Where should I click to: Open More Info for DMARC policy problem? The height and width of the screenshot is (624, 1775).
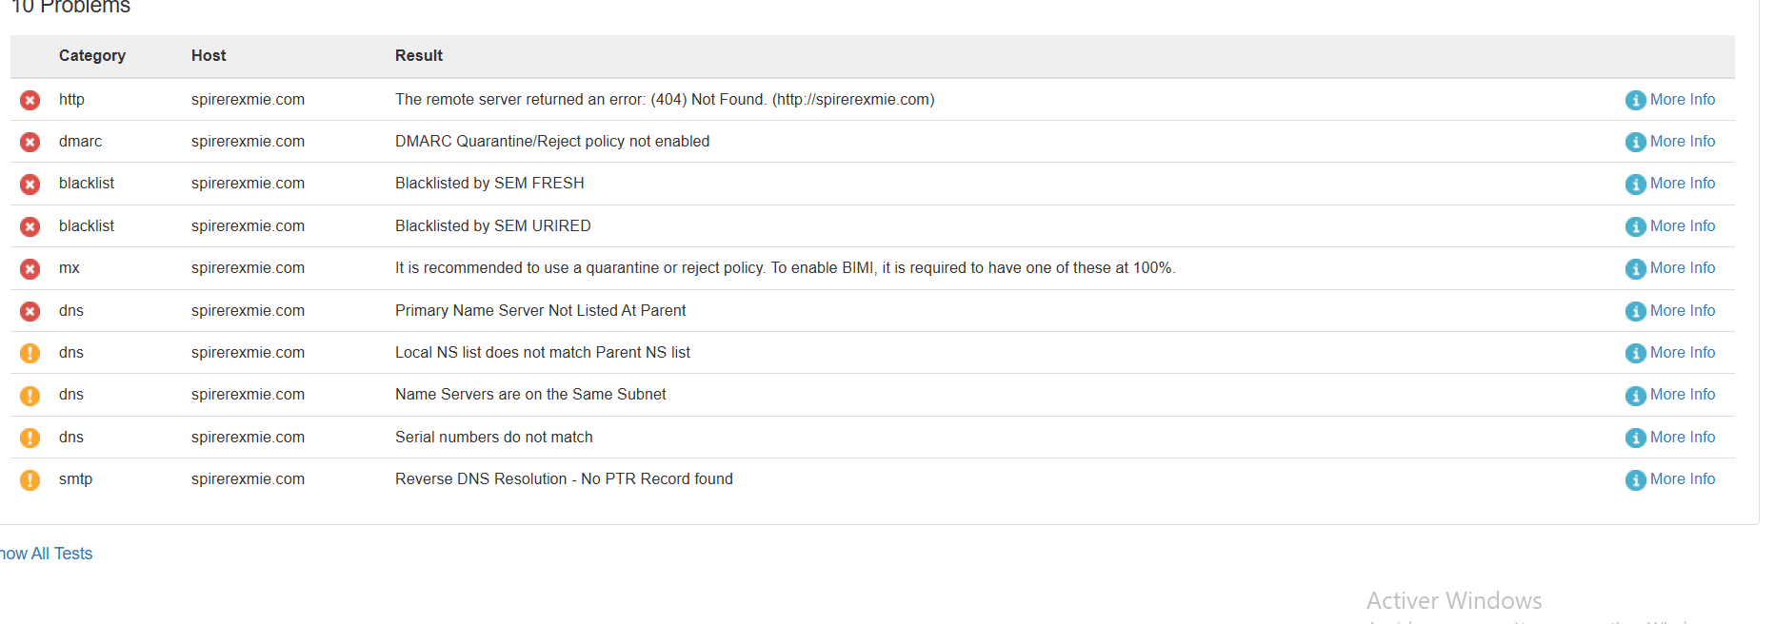tap(1682, 142)
